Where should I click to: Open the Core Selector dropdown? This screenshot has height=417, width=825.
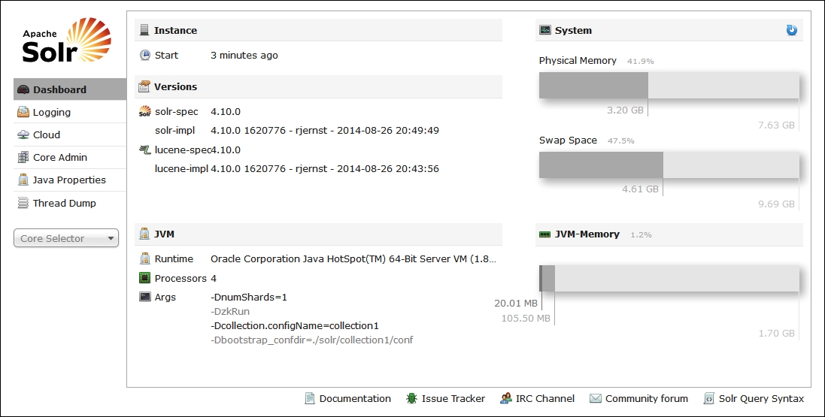click(x=66, y=238)
